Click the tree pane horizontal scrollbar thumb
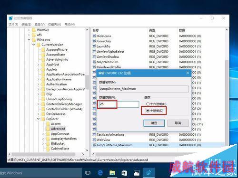The image size is (238, 178). click(43, 154)
